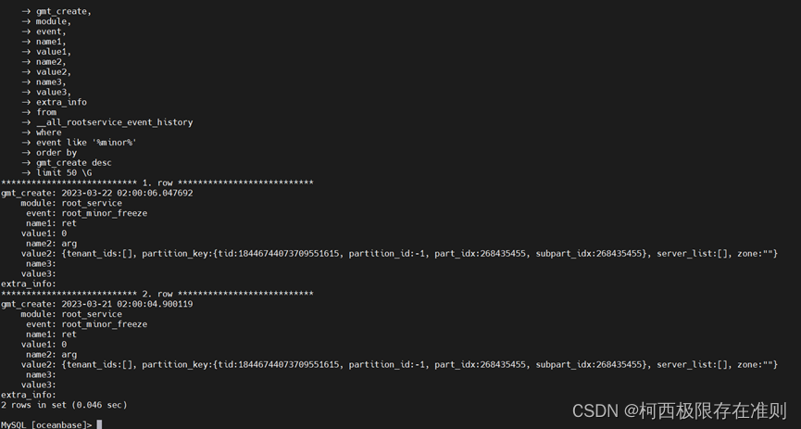Click 'root_service' module value in first row

(x=92, y=203)
